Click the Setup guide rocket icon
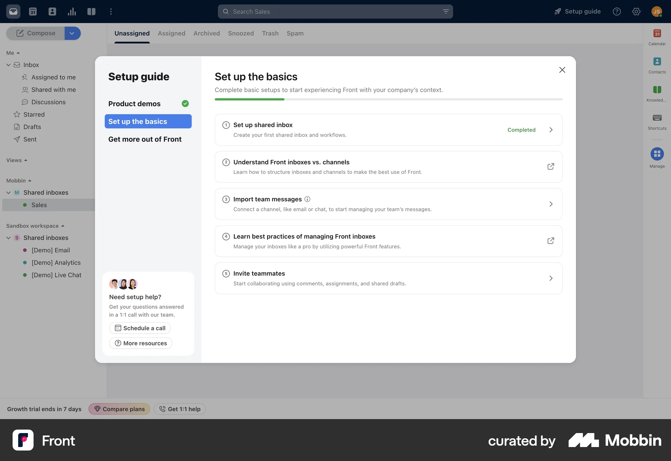This screenshot has width=671, height=461. [557, 11]
